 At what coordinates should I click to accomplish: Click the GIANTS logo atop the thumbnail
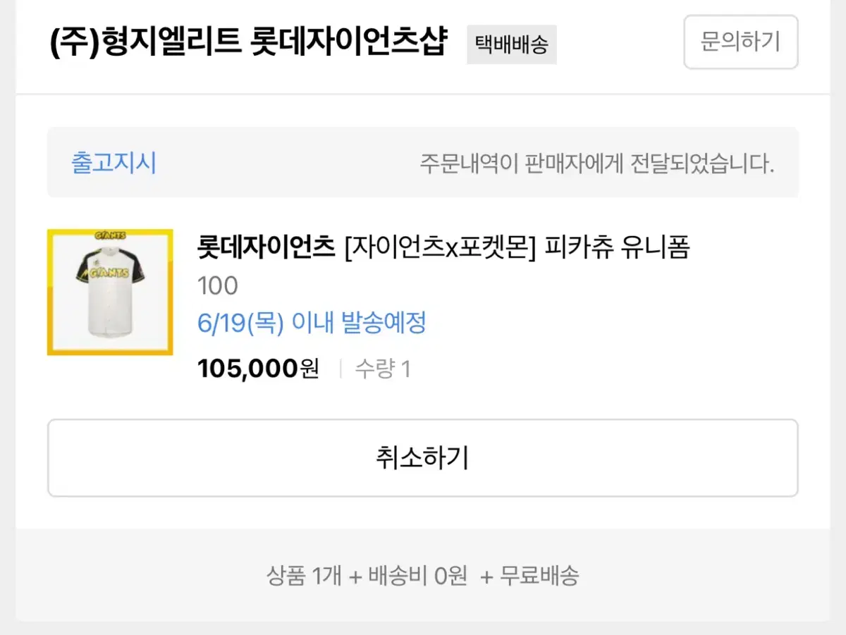(110, 235)
